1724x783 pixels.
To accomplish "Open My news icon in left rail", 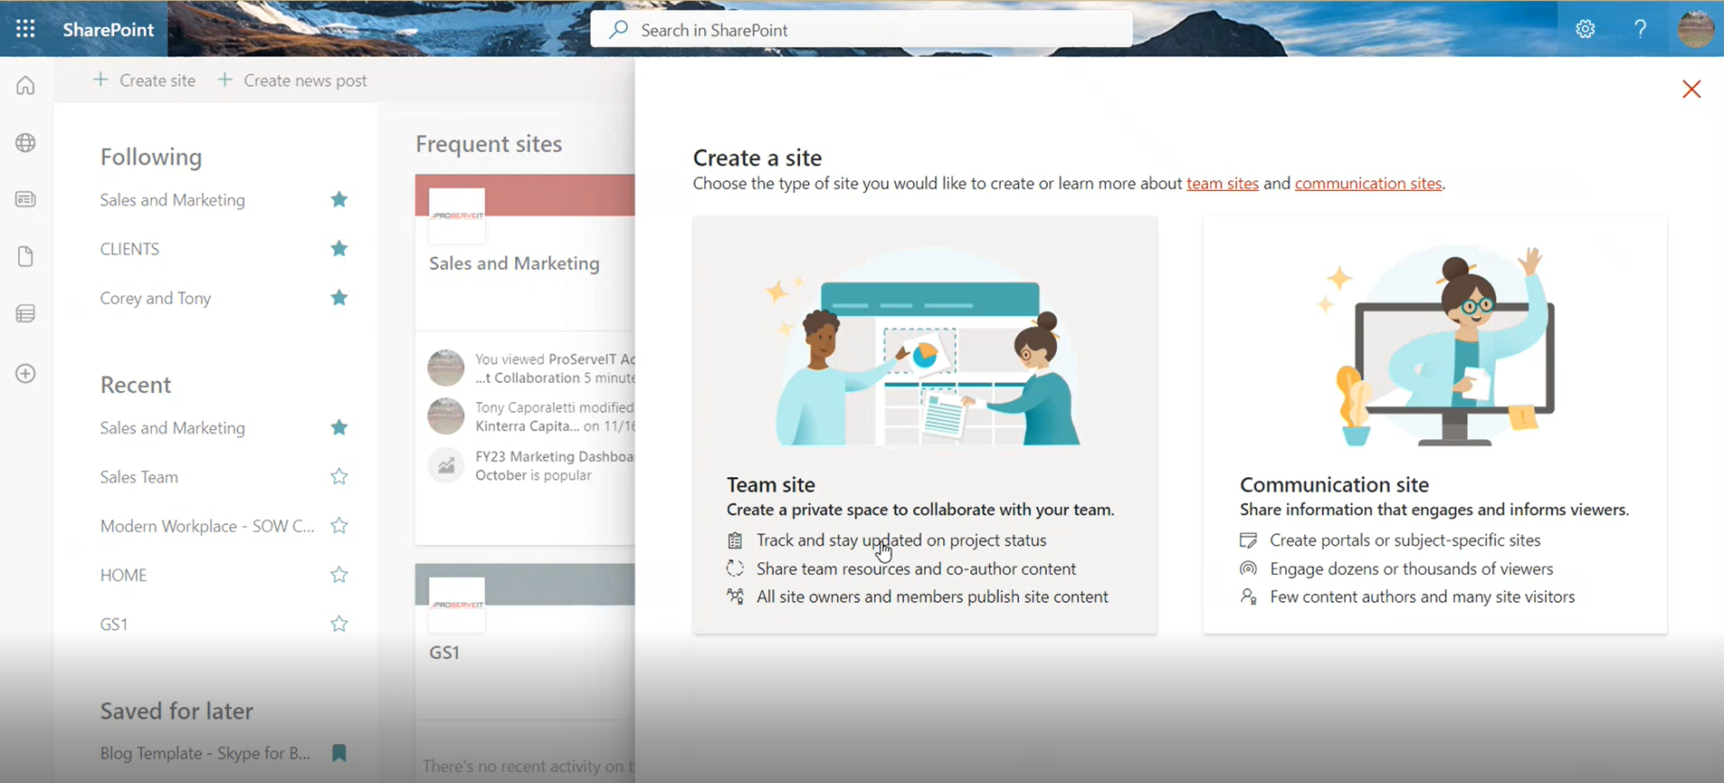I will [x=25, y=199].
